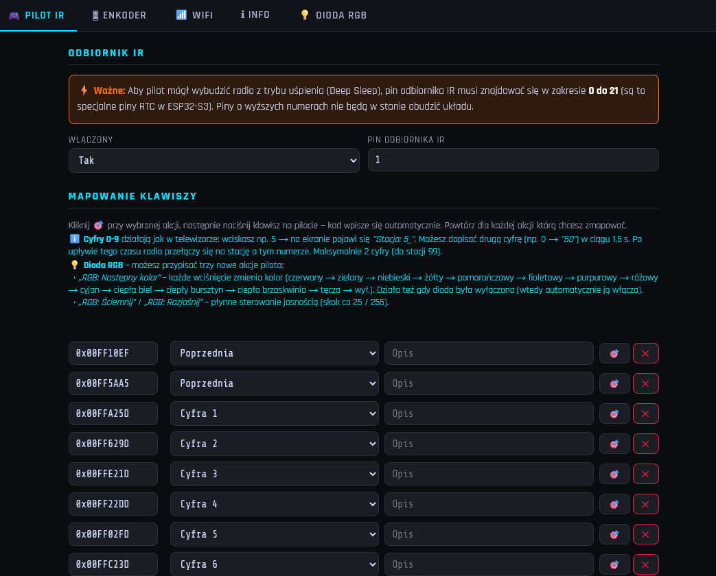This screenshot has width=716, height=576.
Task: Click the learn-code target icon in Cyfra 2 row
Action: coord(614,444)
